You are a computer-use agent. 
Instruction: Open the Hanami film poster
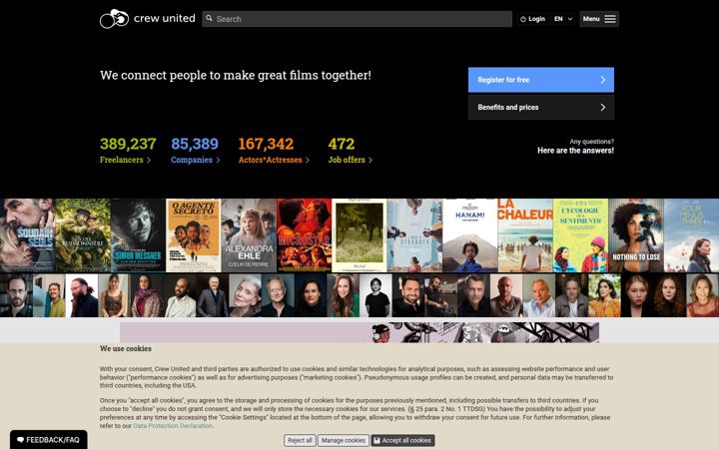(470, 235)
